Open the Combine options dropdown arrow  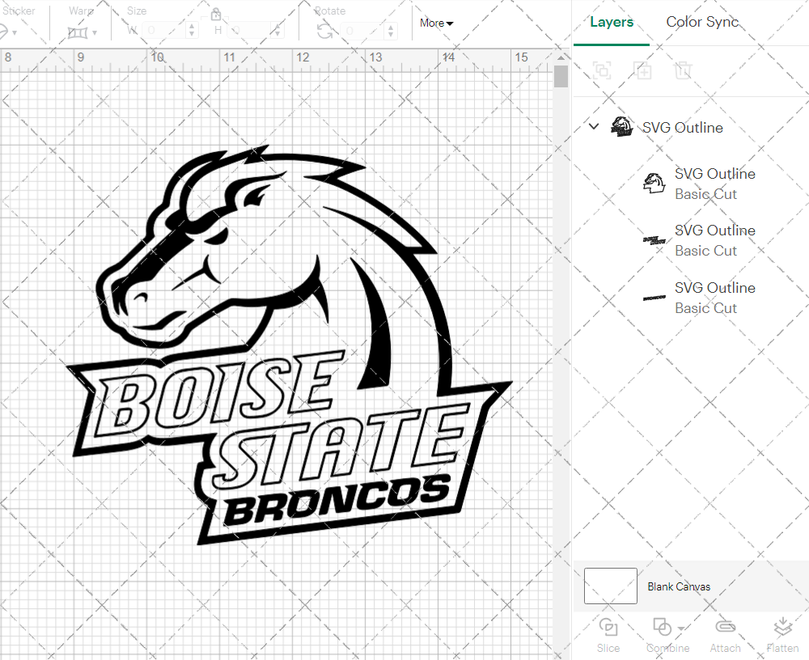[x=679, y=627]
